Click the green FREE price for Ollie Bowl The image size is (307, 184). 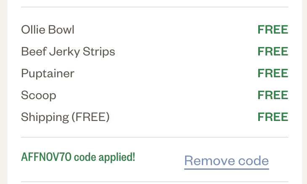pyautogui.click(x=273, y=30)
